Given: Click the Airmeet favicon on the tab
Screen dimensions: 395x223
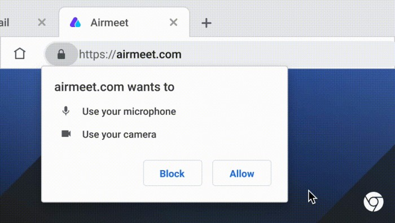Looking at the screenshot, I should [x=75, y=23].
